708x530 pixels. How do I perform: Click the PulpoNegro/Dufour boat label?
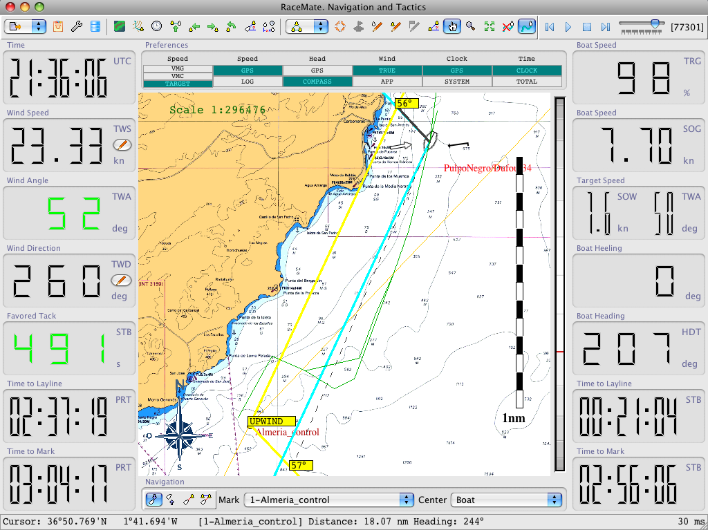coord(487,169)
